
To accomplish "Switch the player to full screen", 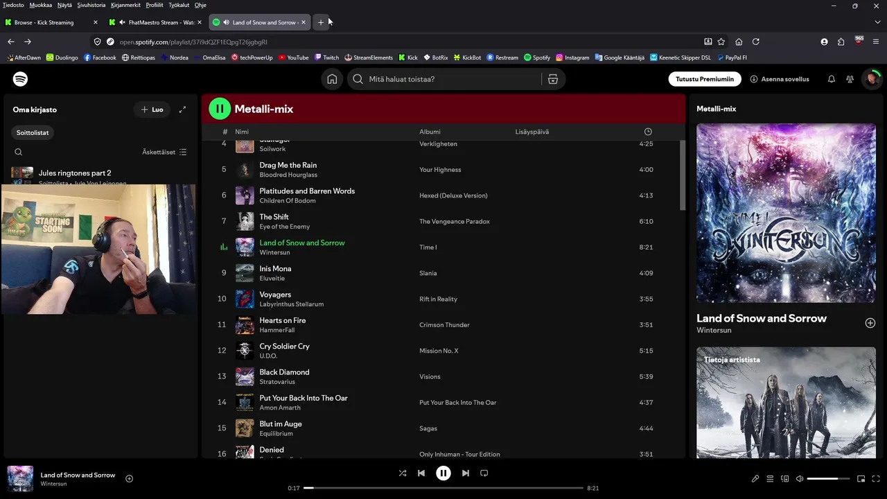I will tap(877, 478).
